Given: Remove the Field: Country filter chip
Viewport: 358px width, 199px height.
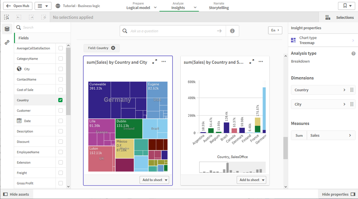Looking at the screenshot, I should [113, 48].
